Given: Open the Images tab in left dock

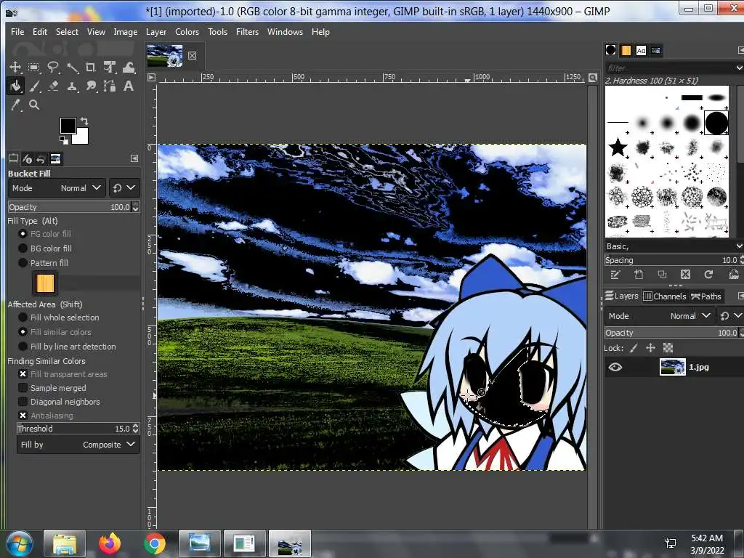Looking at the screenshot, I should [x=55, y=158].
